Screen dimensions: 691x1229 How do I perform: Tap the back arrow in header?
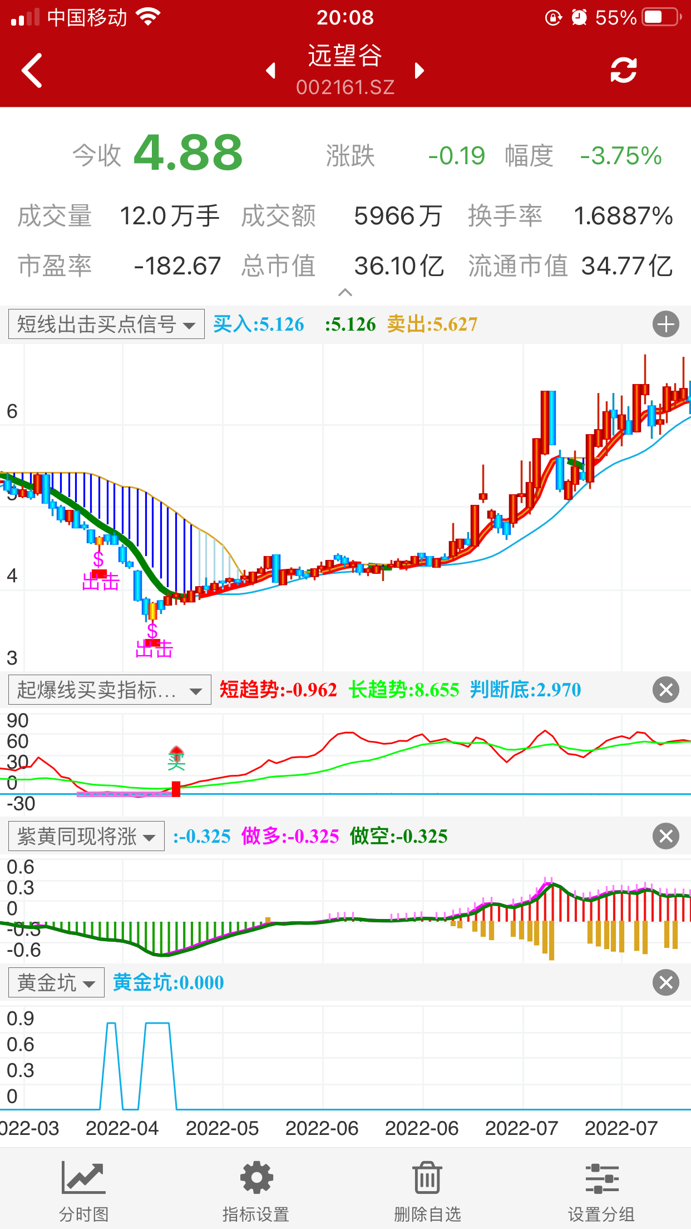(32, 71)
